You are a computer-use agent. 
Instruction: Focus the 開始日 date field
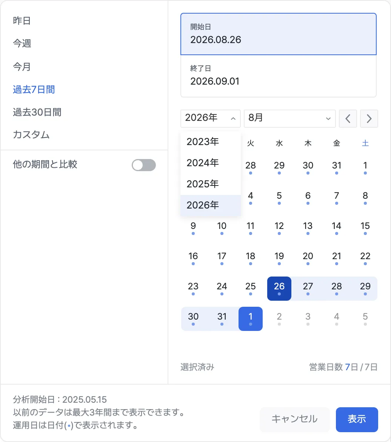278,34
